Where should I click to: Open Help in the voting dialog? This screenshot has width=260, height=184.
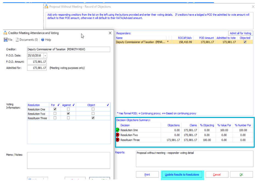(x=46, y=40)
